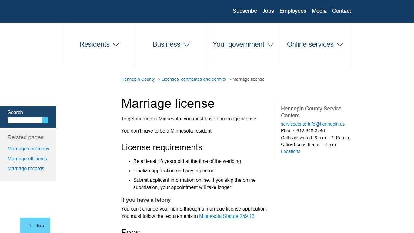Open the Business dropdown menu
This screenshot has height=233, width=414.
click(x=171, y=44)
